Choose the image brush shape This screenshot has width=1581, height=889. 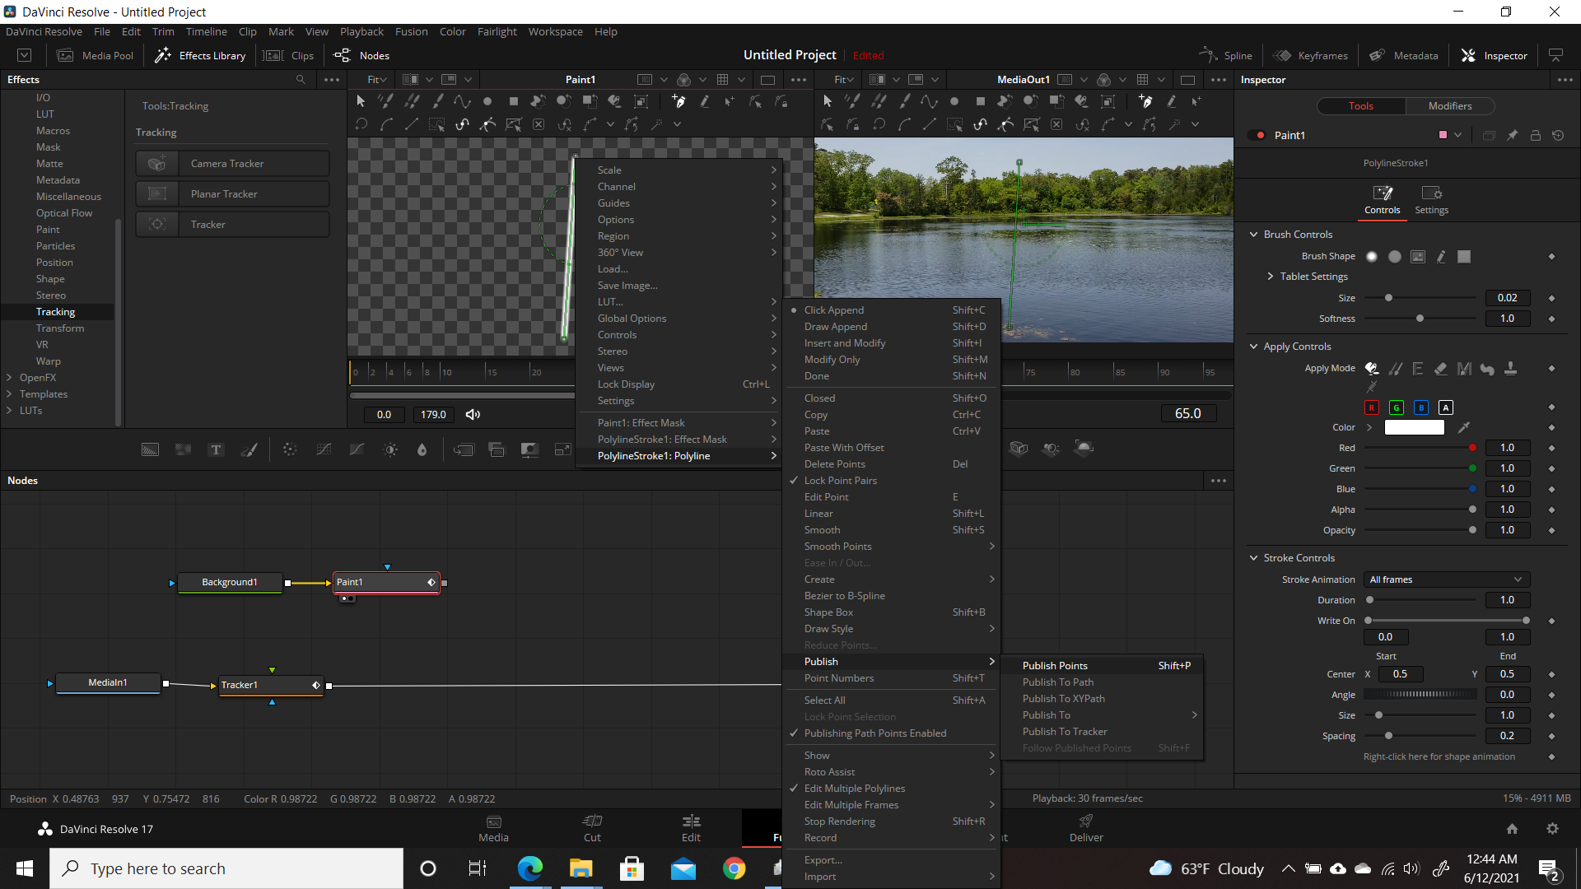click(1417, 257)
